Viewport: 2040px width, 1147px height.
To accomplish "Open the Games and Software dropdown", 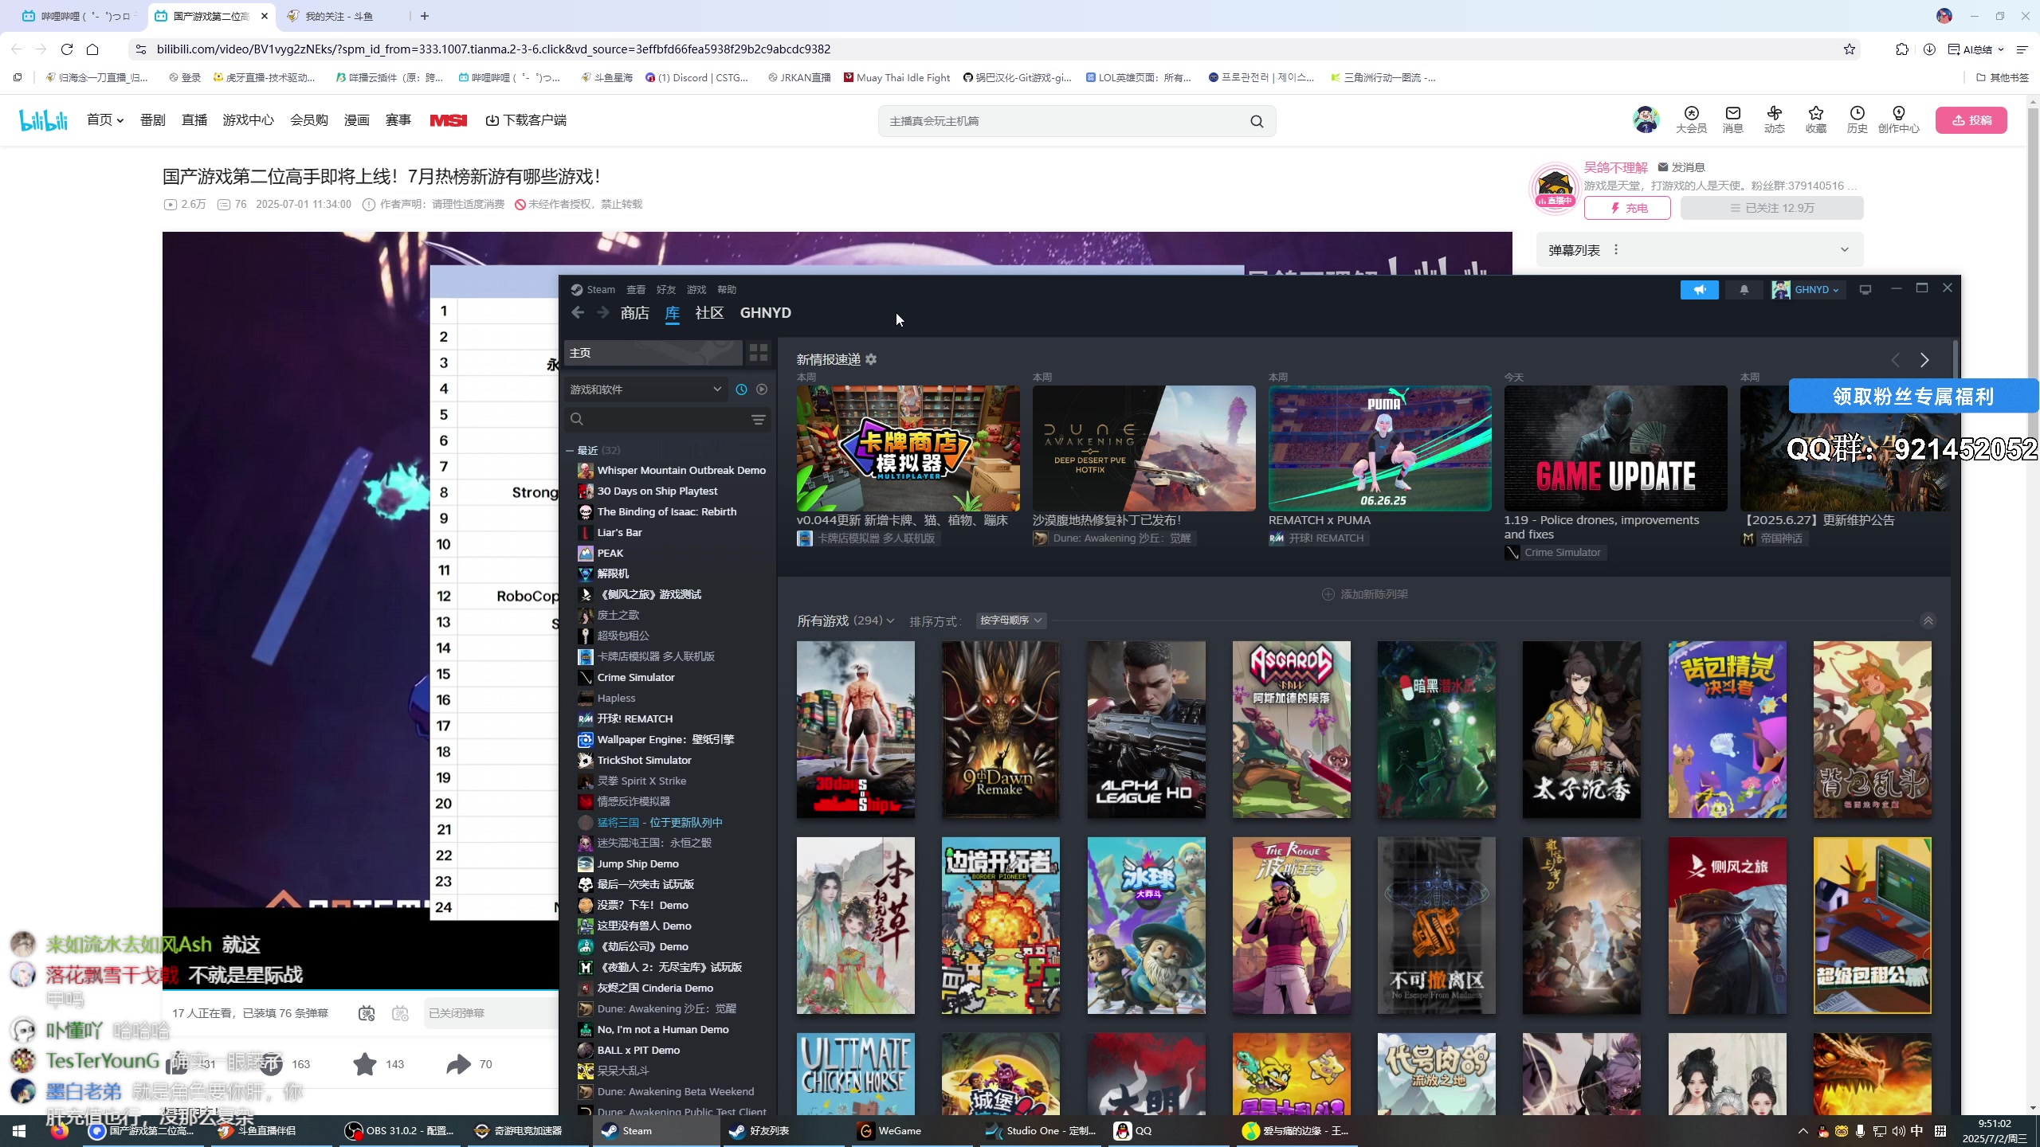I will click(x=645, y=390).
